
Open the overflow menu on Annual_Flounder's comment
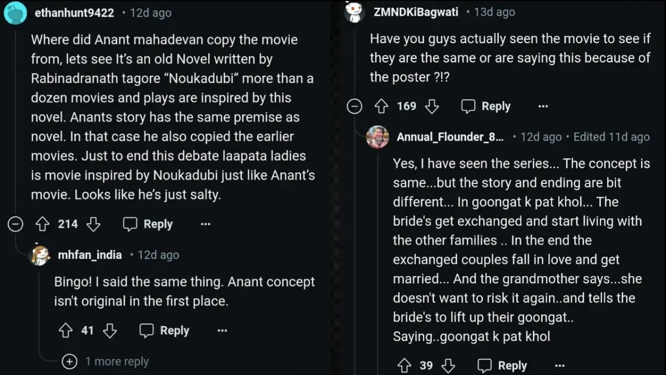coord(559,365)
